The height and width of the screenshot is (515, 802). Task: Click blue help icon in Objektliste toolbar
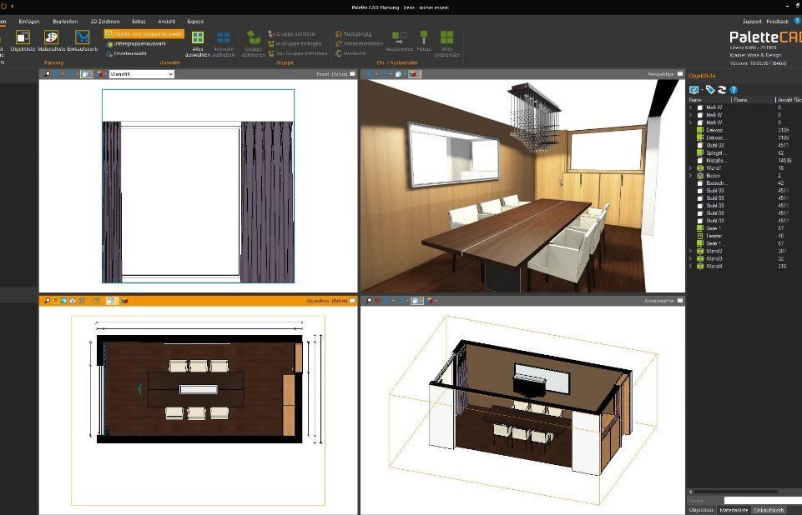tap(734, 89)
